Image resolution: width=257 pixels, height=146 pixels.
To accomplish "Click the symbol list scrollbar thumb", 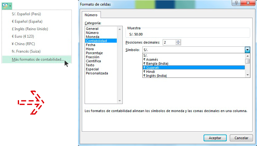I will tap(248, 61).
